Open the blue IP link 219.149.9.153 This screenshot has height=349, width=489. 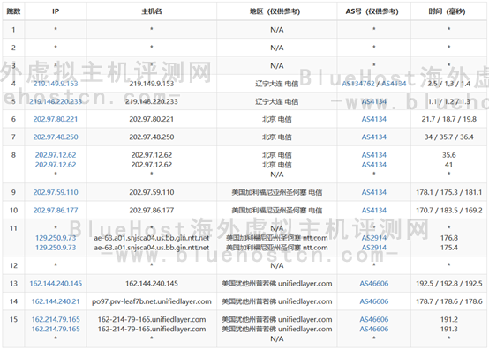pyautogui.click(x=56, y=84)
